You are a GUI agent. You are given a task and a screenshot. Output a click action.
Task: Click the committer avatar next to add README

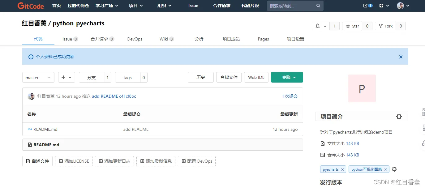point(31,96)
